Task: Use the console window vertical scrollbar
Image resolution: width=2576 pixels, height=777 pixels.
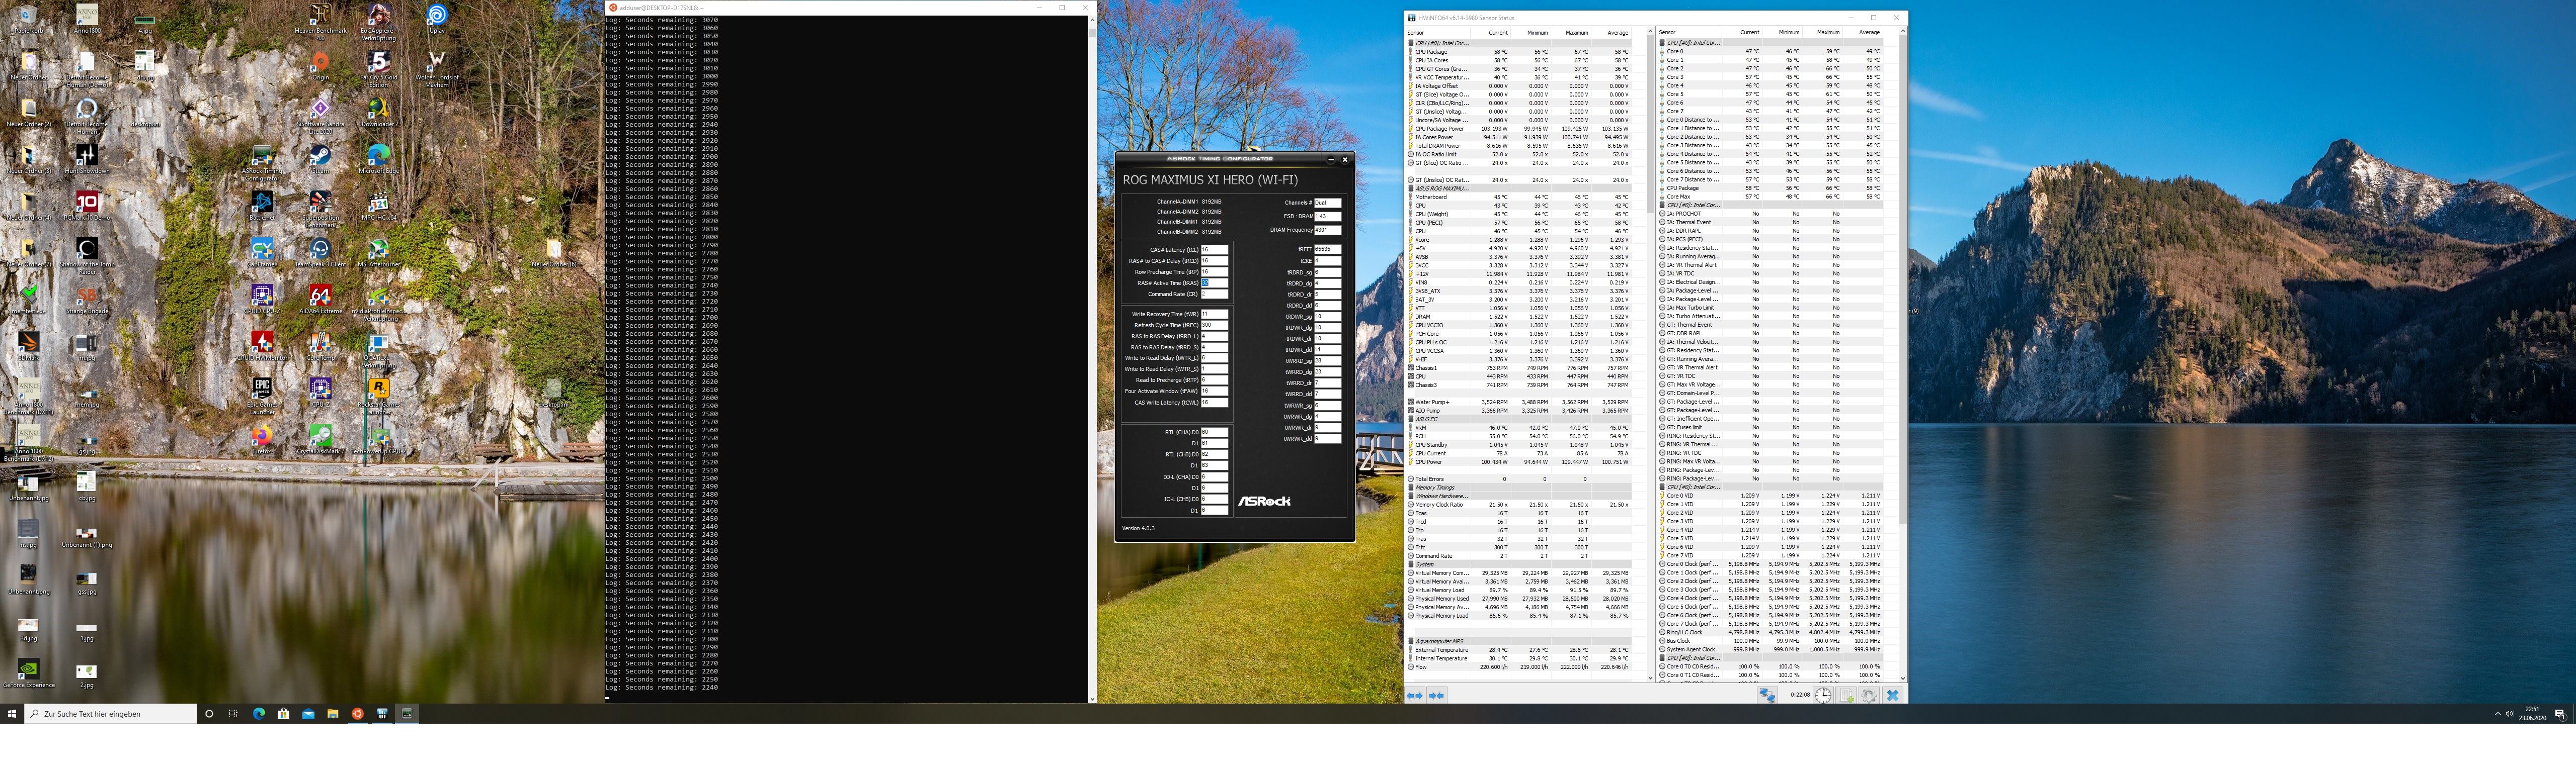Action: pos(1092,359)
